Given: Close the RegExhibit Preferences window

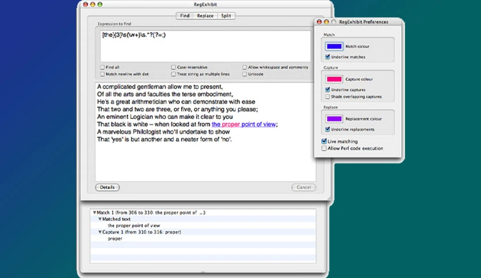Looking at the screenshot, I should [x=319, y=22].
